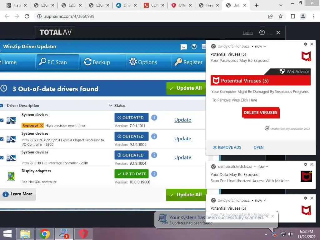
Task: Expand the demub.ofchildr.buzz notification
Action: point(267,167)
